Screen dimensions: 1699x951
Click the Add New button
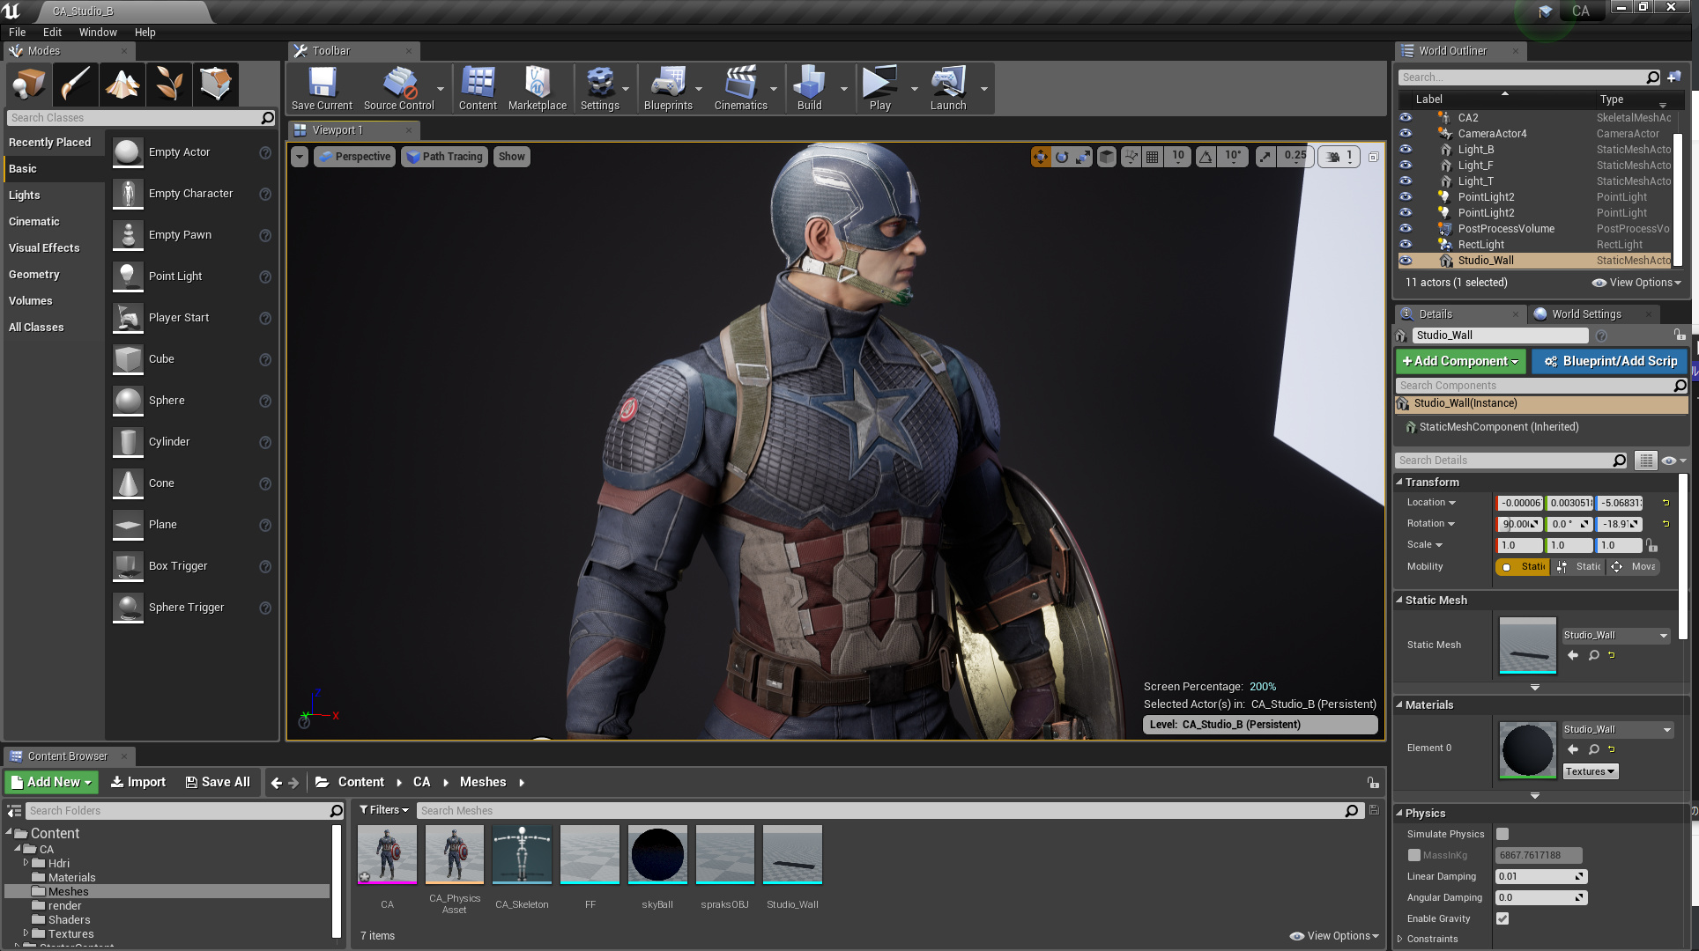pos(50,782)
